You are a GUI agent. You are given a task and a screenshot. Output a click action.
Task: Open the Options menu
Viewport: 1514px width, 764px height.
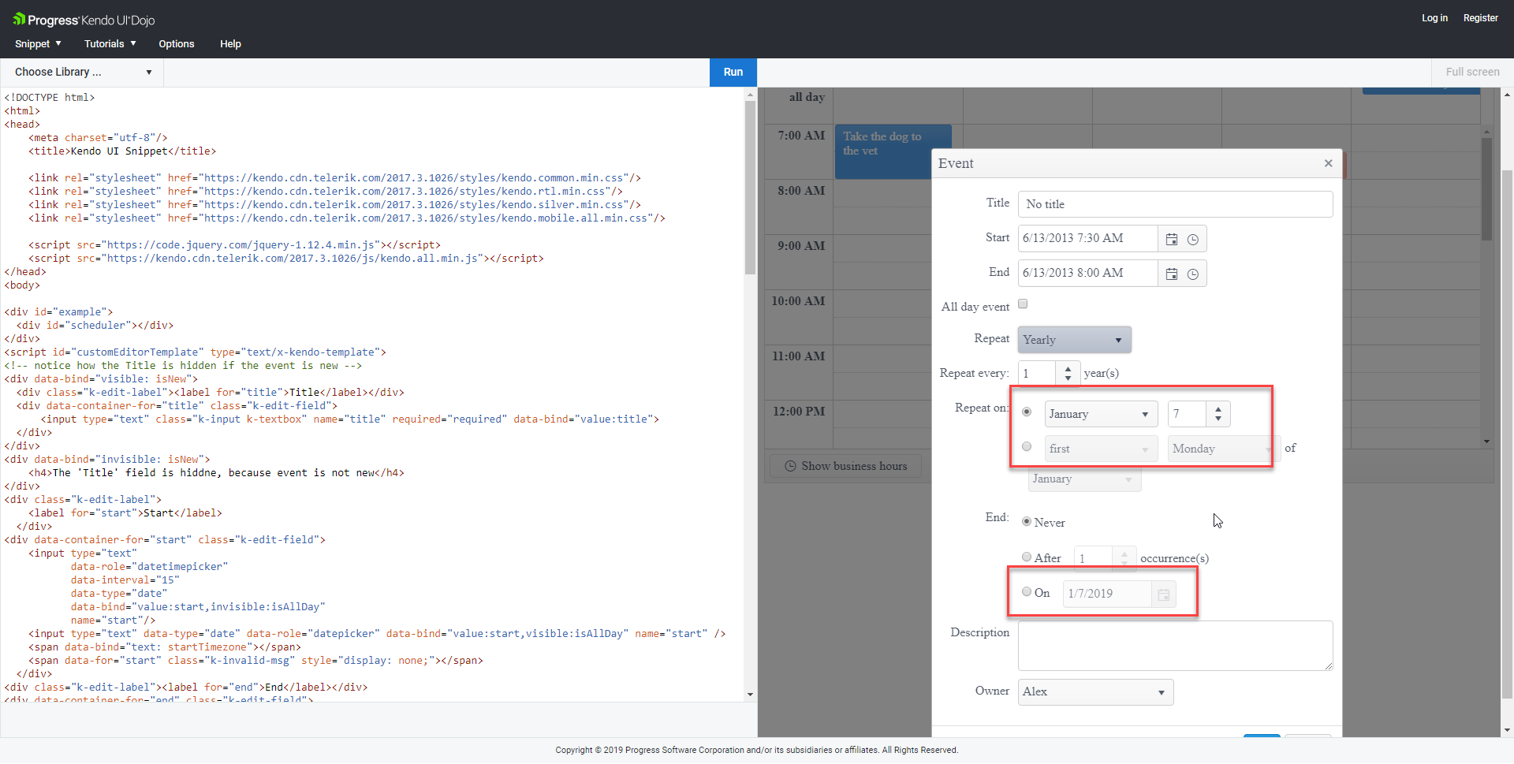click(x=177, y=44)
